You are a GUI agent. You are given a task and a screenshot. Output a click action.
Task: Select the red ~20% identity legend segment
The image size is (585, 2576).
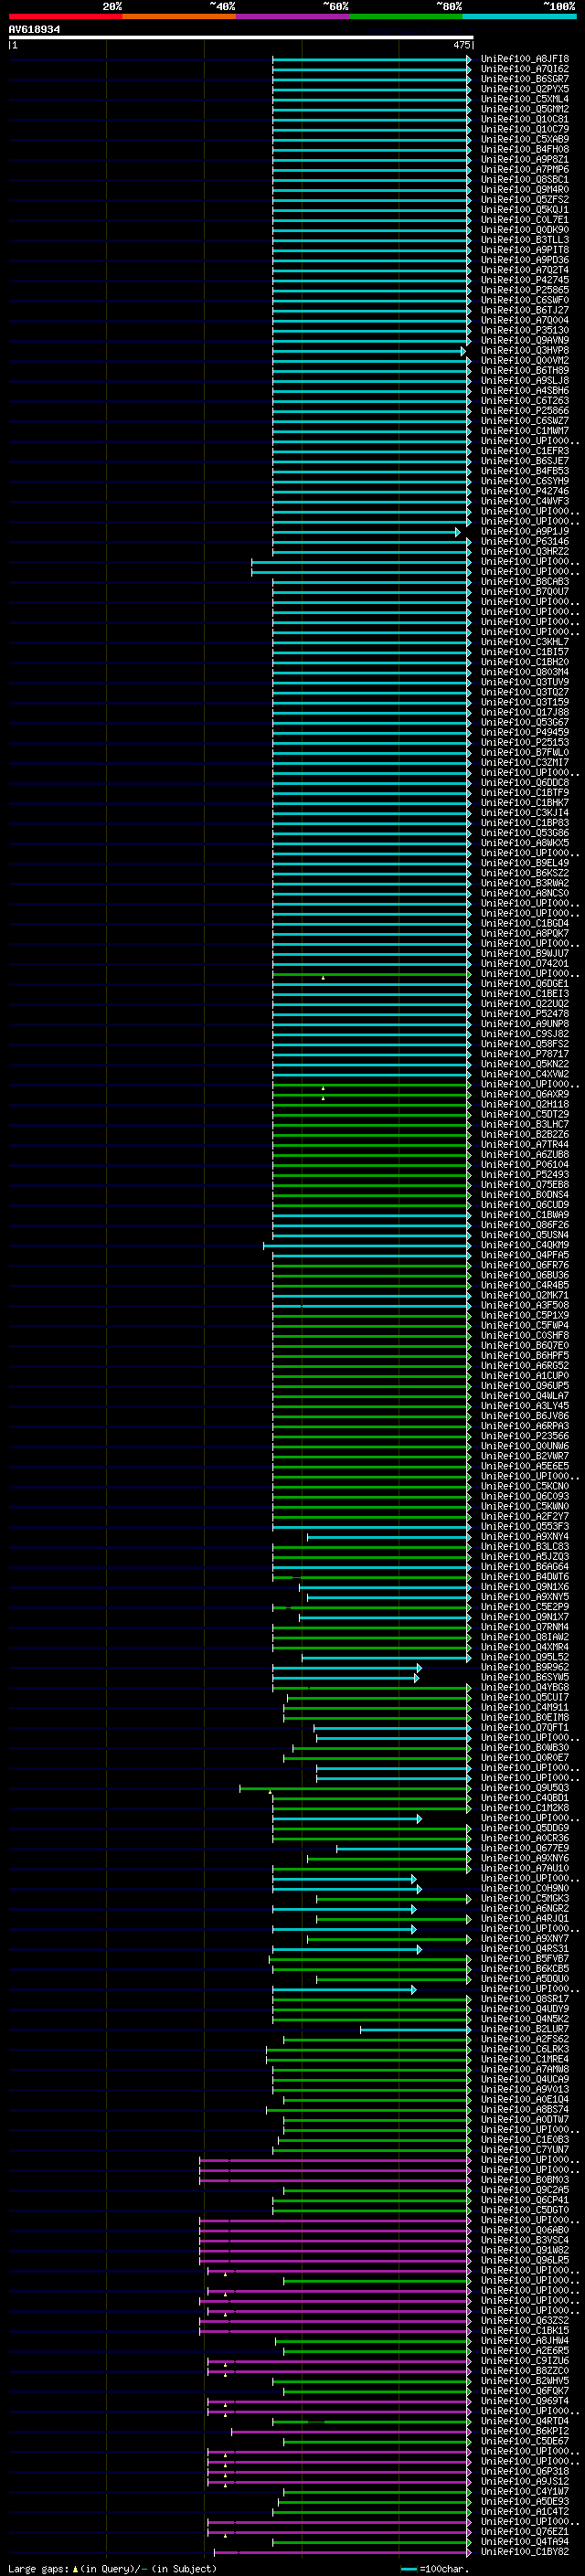pos(65,16)
